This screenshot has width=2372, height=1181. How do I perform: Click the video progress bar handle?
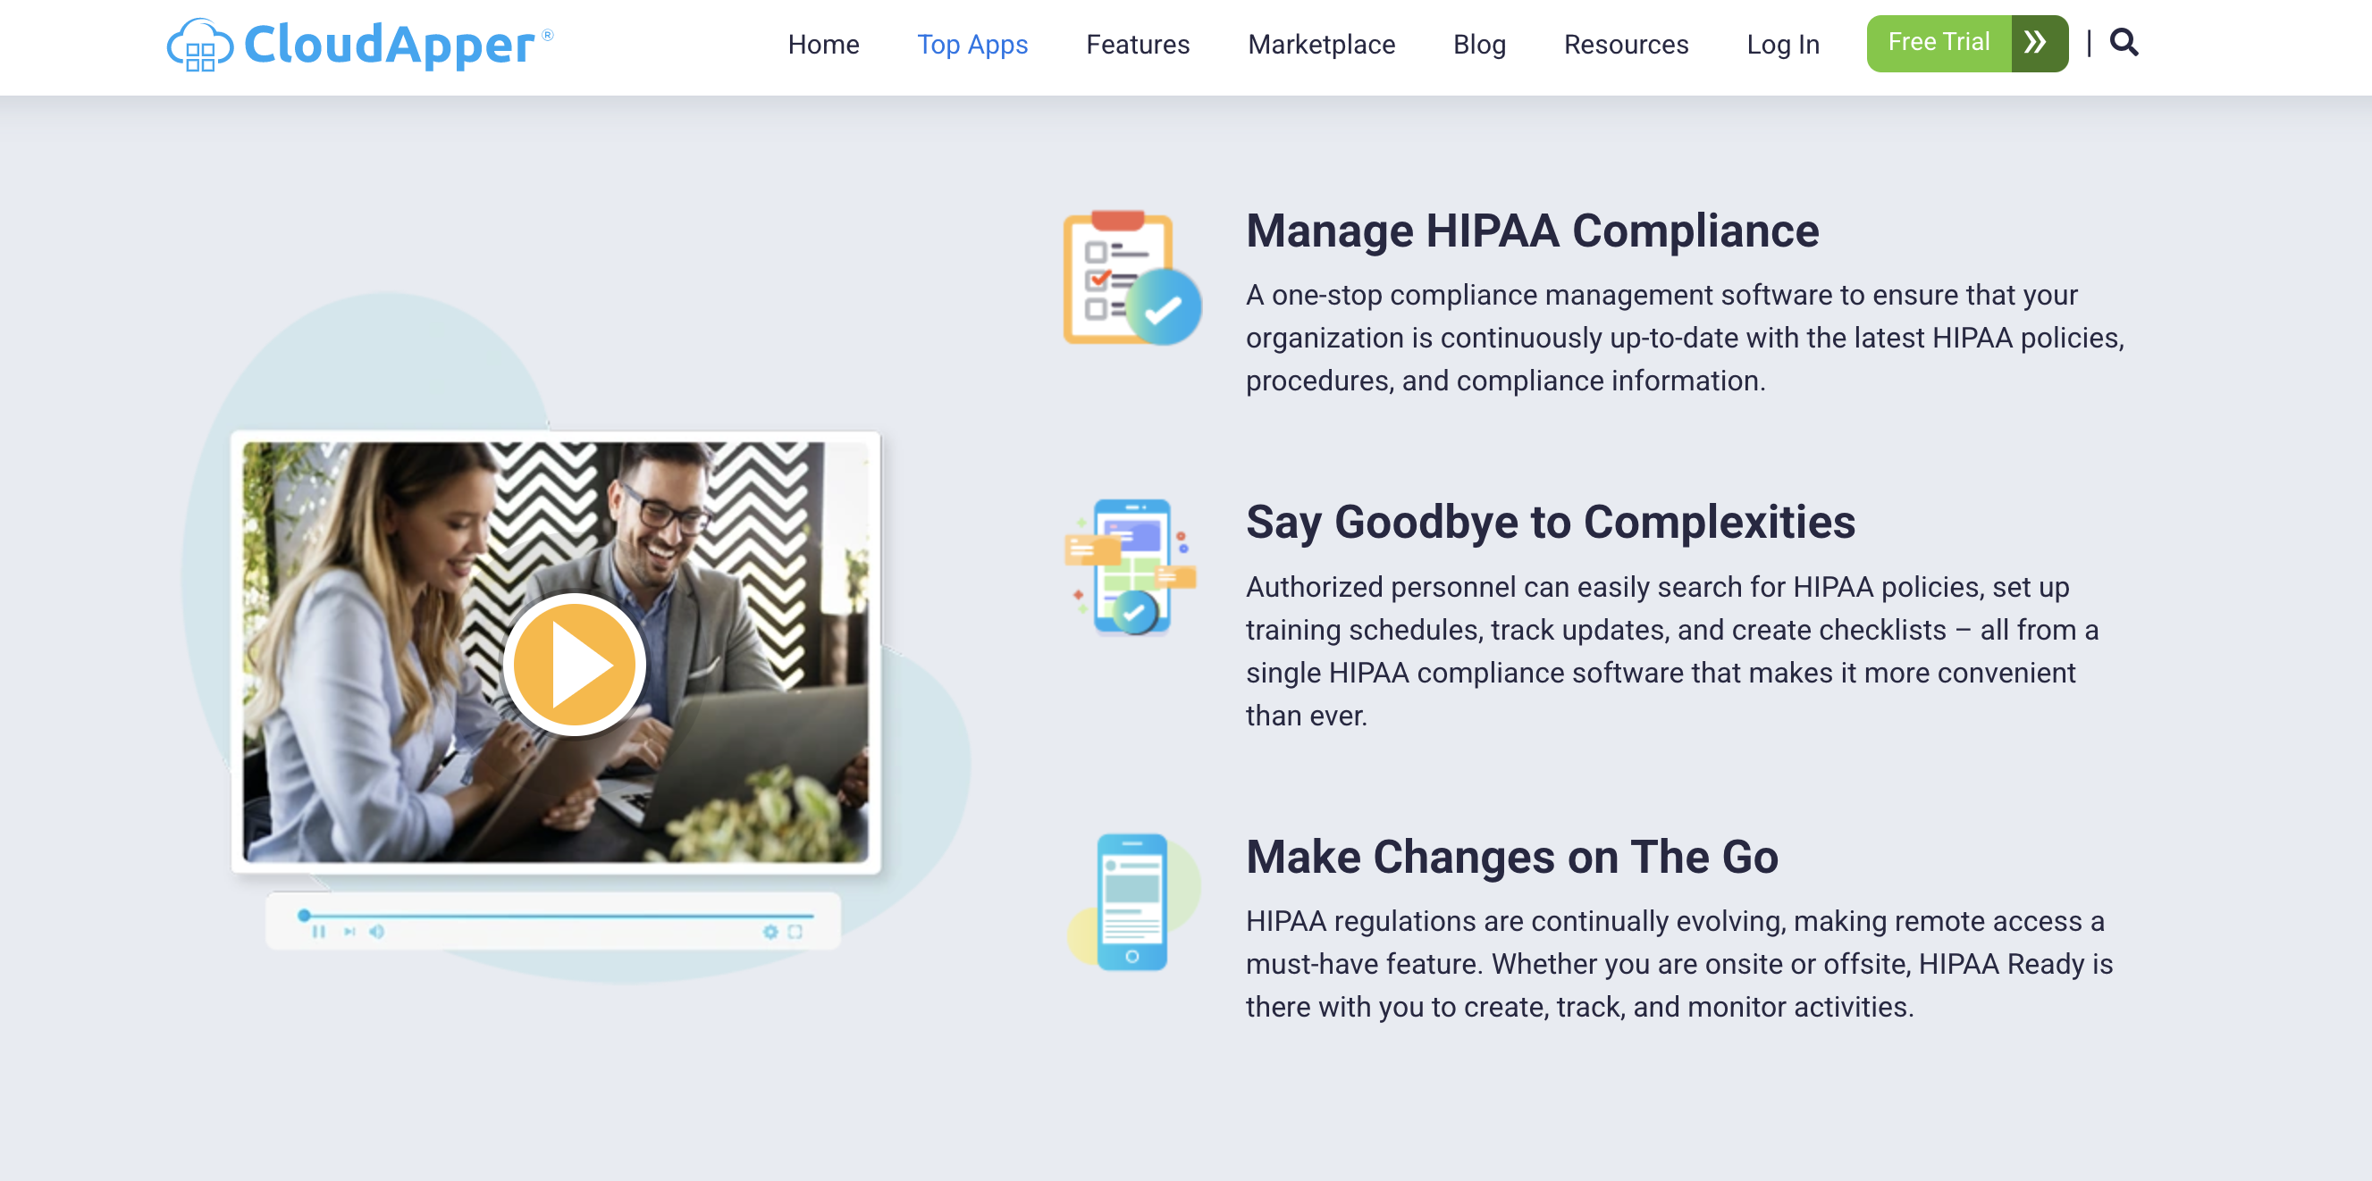click(x=304, y=915)
